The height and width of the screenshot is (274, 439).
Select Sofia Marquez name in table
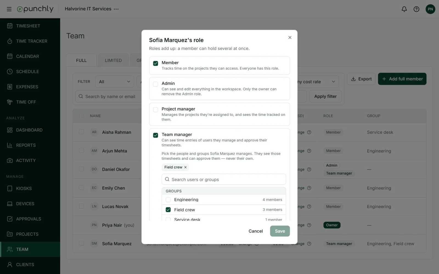click(x=117, y=244)
